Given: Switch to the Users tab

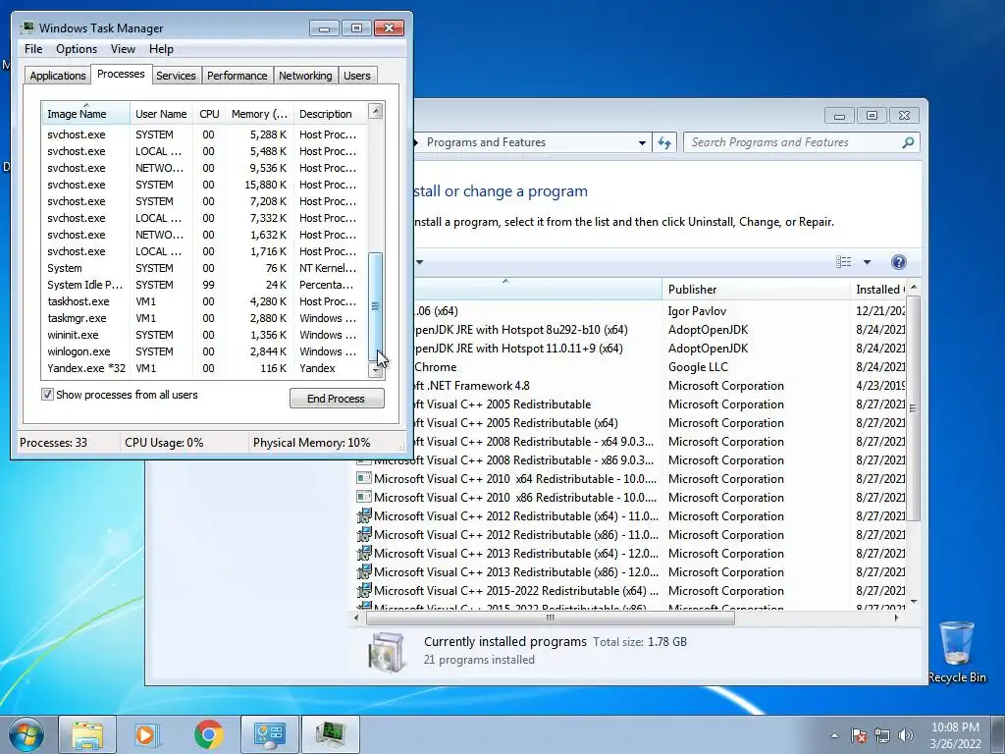Looking at the screenshot, I should [x=356, y=76].
